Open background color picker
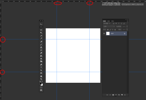 pos(42,85)
